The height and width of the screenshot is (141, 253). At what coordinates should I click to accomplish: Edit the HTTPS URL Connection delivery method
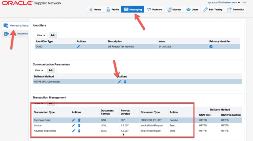(x=119, y=82)
